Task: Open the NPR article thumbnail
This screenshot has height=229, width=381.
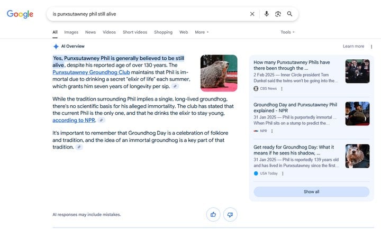Action: coord(357,114)
